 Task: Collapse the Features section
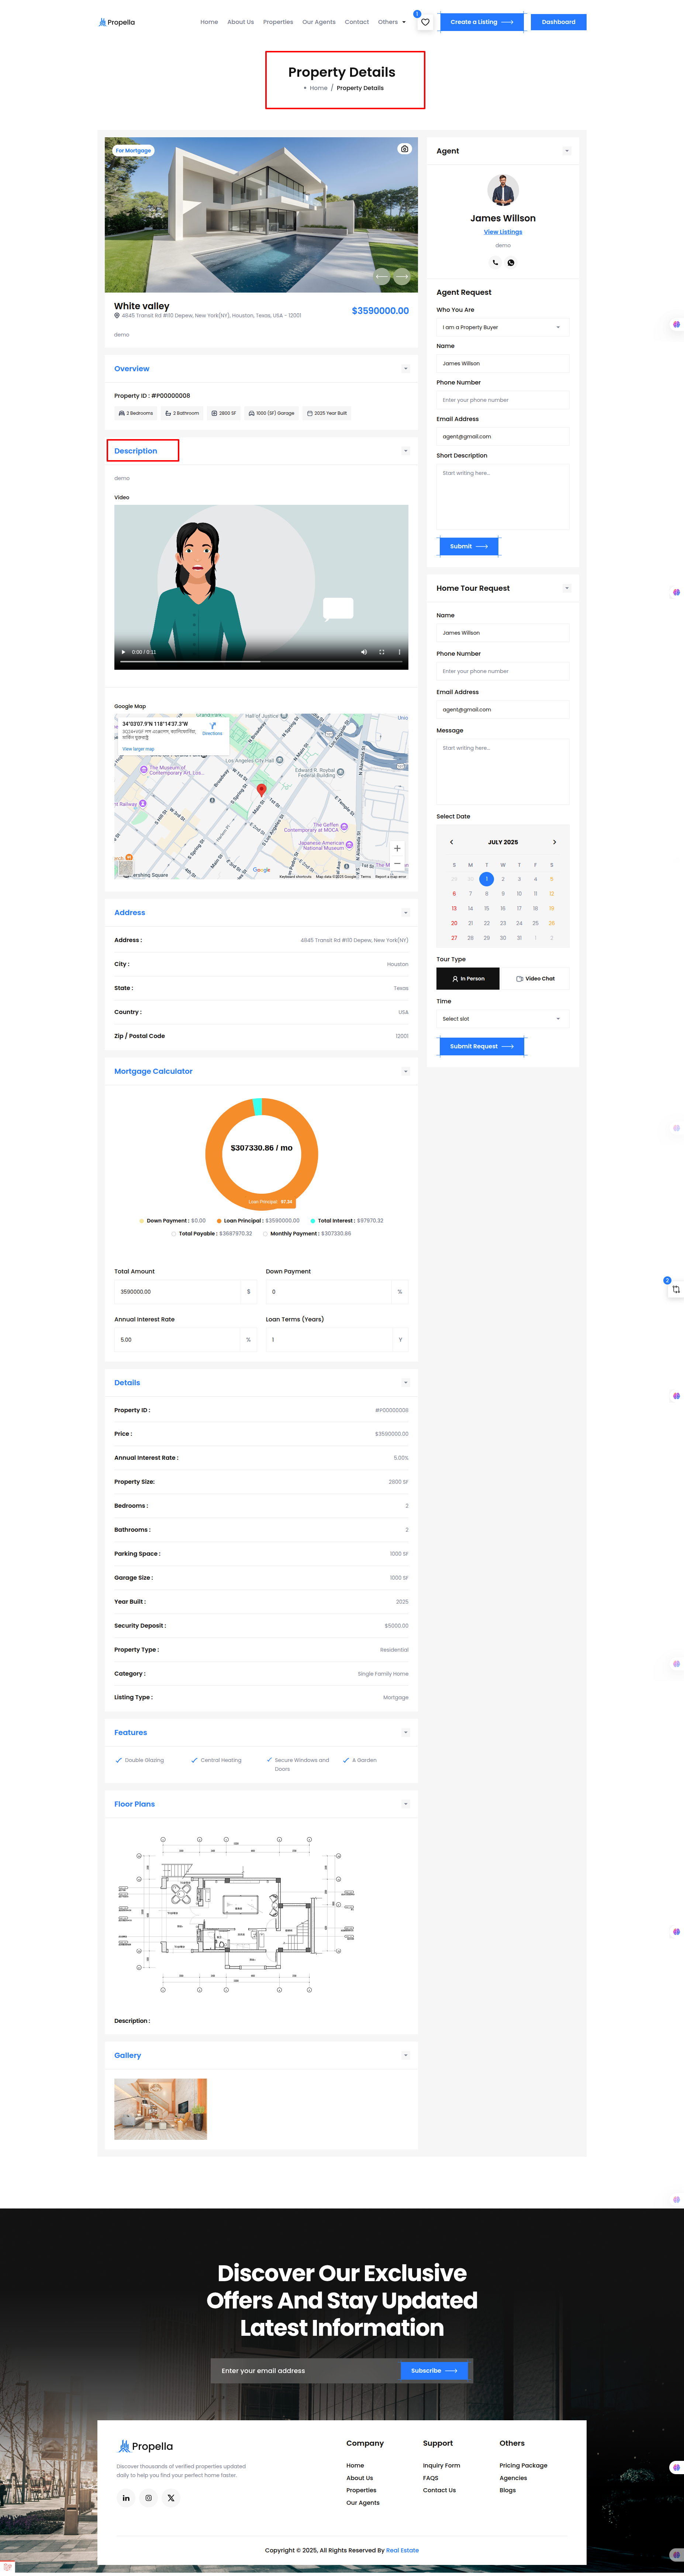point(405,1733)
